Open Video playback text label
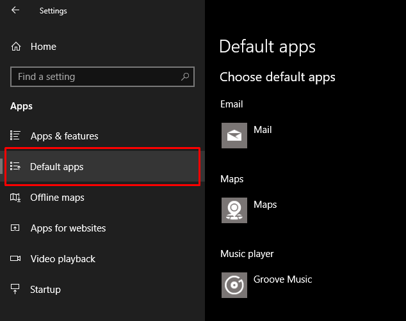 [x=63, y=259]
